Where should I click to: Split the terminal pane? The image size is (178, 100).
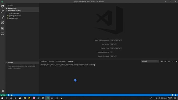[165, 61]
